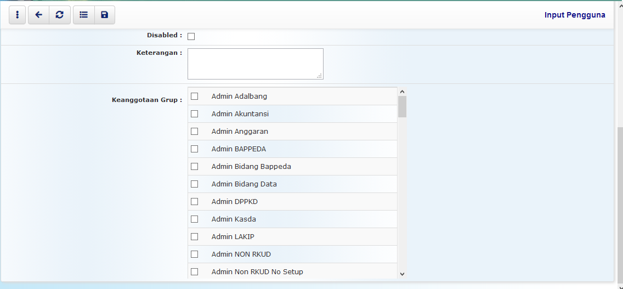Click the save floppy disk icon

104,15
